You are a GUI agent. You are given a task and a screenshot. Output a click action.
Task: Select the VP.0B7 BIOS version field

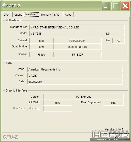click(x=75, y=76)
